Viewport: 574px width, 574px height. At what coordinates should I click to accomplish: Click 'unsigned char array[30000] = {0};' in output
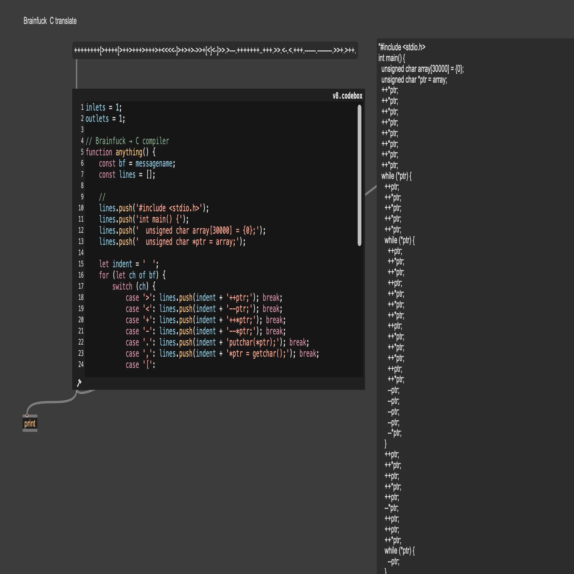[x=423, y=69]
